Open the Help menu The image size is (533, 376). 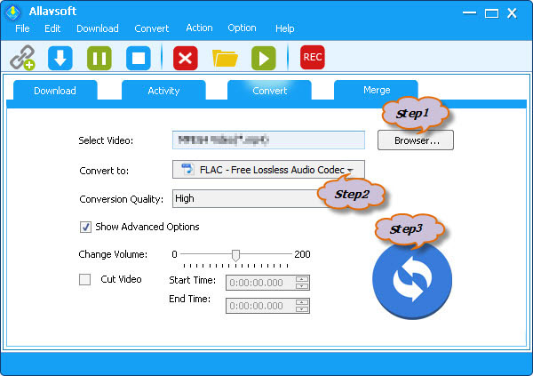click(x=285, y=28)
